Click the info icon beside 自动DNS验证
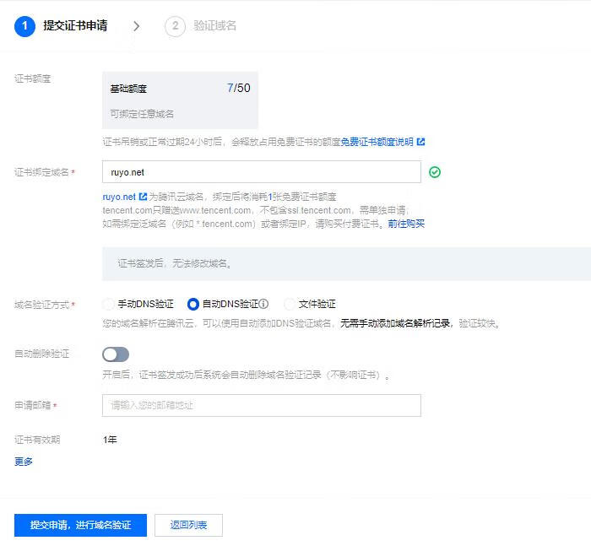This screenshot has width=591, height=546. (x=263, y=305)
